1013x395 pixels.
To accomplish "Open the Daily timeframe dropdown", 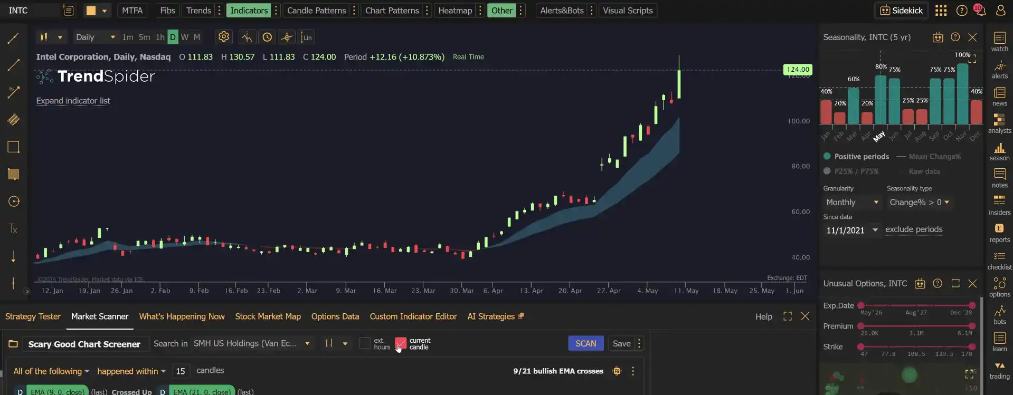I will click(x=95, y=37).
